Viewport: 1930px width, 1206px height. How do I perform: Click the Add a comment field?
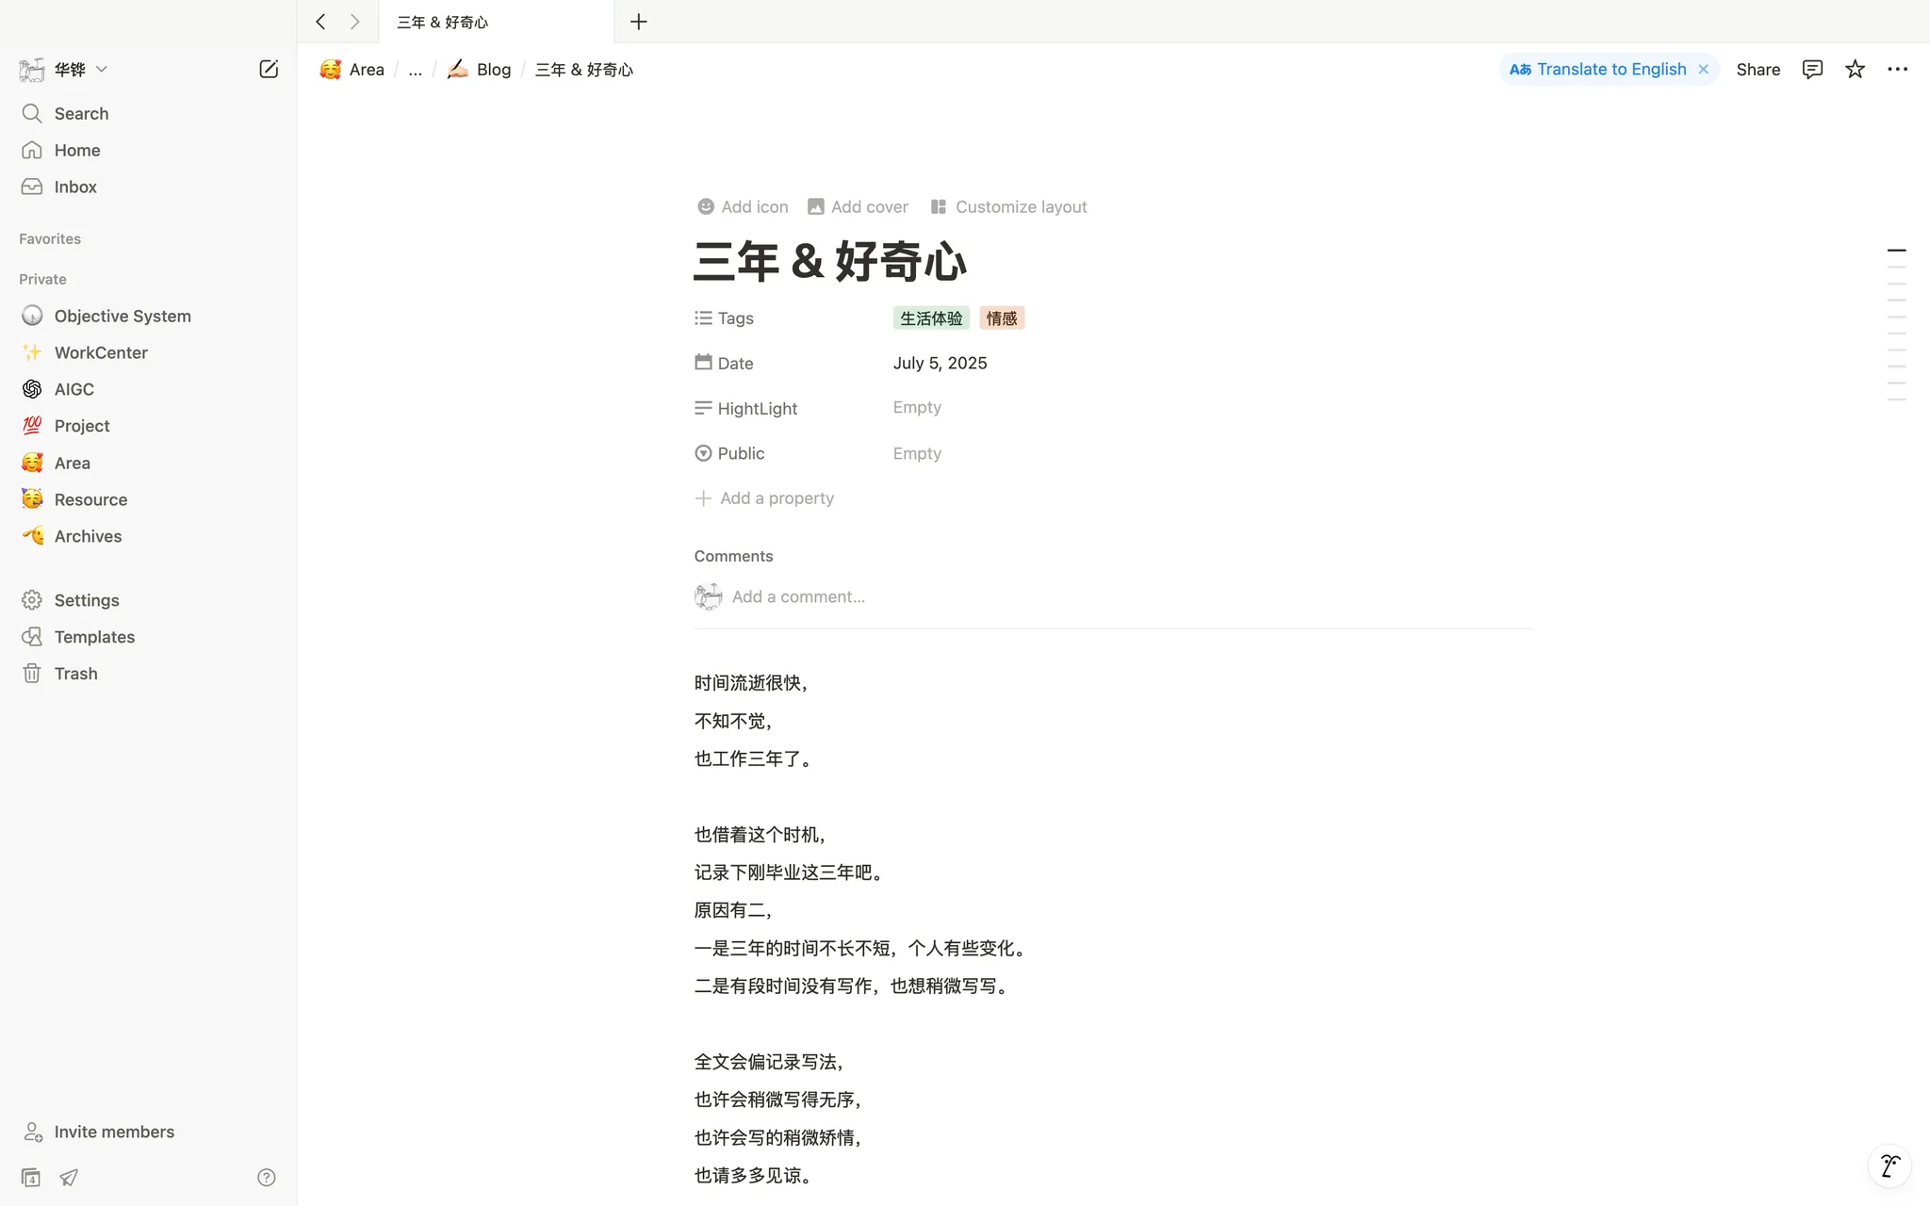tap(798, 596)
